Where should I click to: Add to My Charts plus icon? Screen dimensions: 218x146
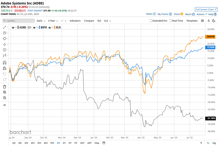pos(170,14)
